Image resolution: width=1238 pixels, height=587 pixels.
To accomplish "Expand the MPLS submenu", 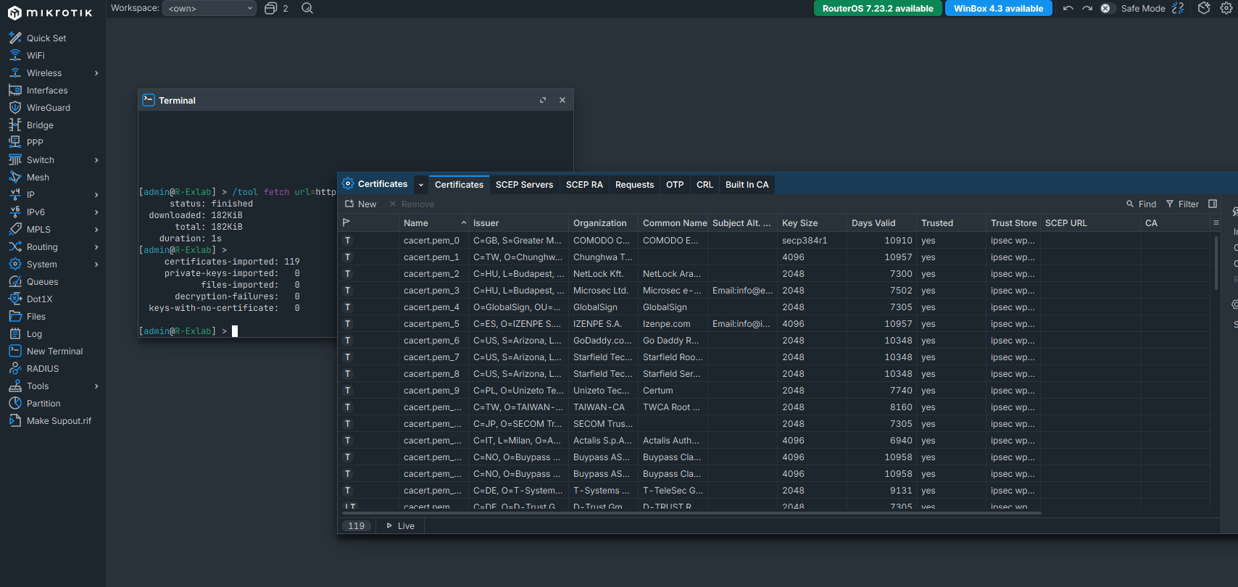I will pyautogui.click(x=96, y=229).
